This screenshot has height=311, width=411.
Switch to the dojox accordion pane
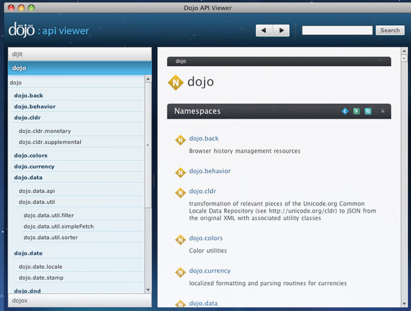coord(80,300)
